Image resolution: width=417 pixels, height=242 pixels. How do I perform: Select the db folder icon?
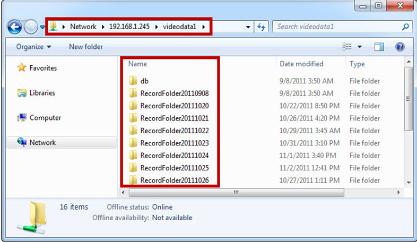pos(133,81)
